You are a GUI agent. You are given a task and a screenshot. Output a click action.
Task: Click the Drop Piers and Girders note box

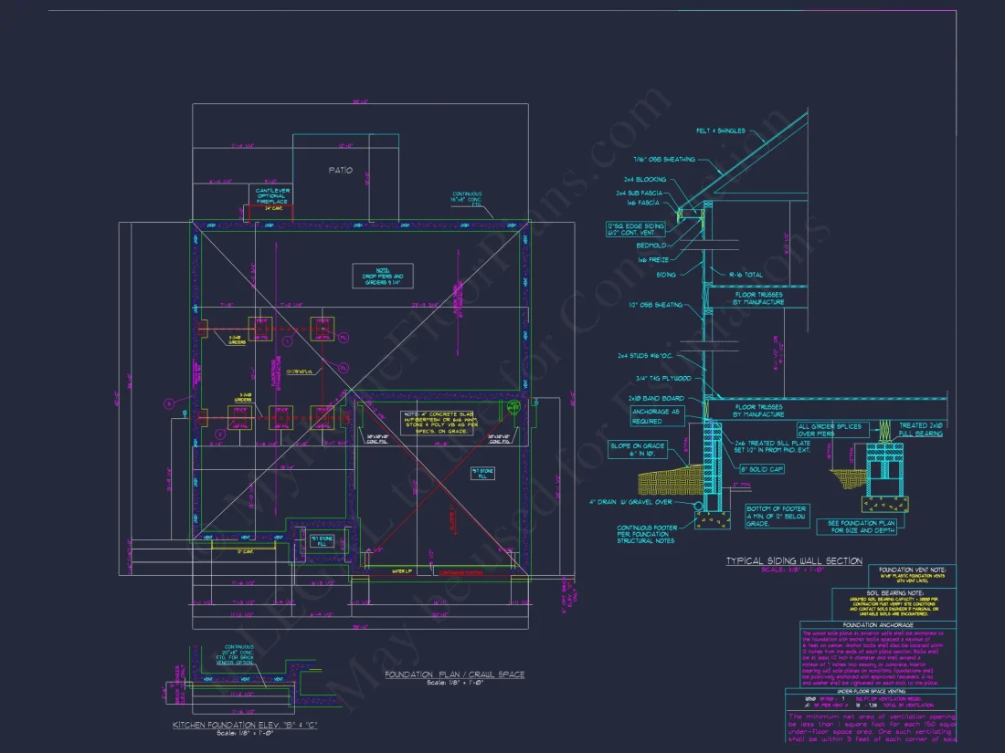(385, 277)
